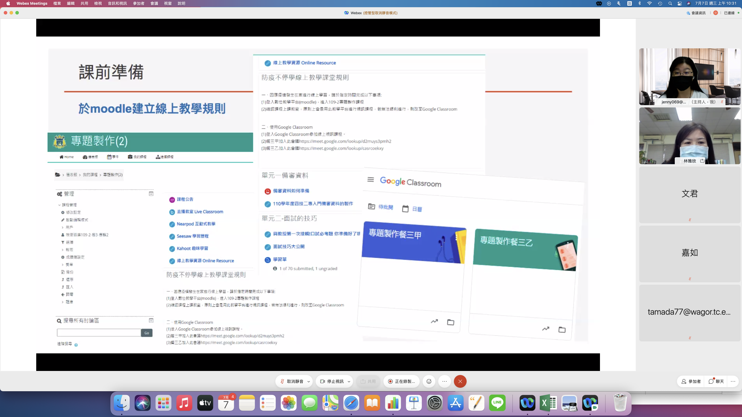This screenshot has height=417, width=742.
Task: Open the 音訊和視訊 menu
Action: [117, 3]
